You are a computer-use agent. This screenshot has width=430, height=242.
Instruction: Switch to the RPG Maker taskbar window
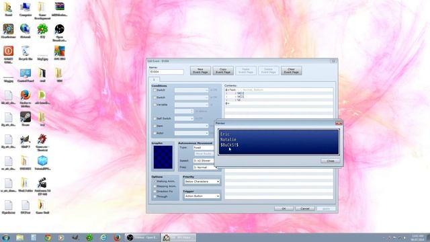[x=179, y=237]
